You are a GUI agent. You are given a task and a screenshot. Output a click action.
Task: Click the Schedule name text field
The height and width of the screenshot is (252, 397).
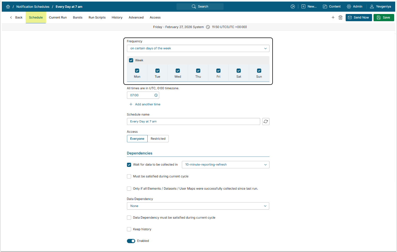tap(193, 122)
